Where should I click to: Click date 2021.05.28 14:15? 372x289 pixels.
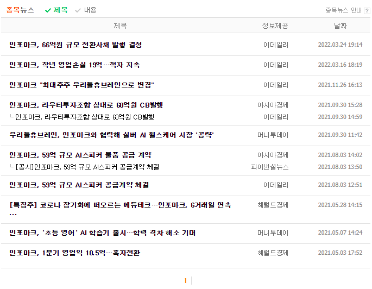(x=340, y=205)
